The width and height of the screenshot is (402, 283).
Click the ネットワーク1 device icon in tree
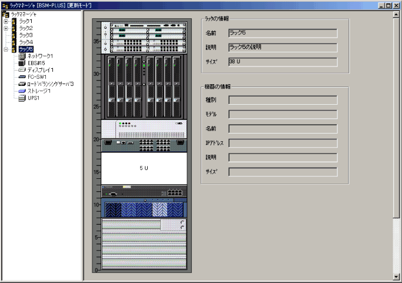point(22,56)
